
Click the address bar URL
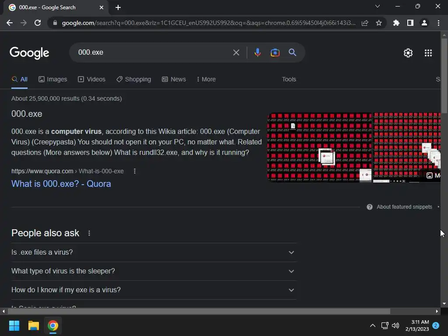click(x=209, y=23)
